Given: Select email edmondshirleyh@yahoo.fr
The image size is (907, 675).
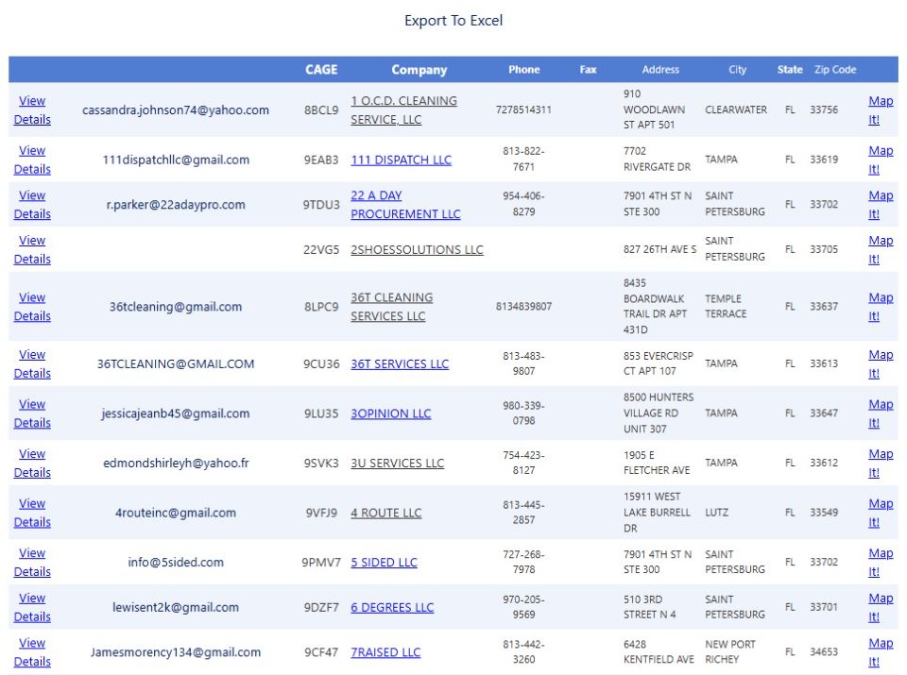Looking at the screenshot, I should coord(176,463).
